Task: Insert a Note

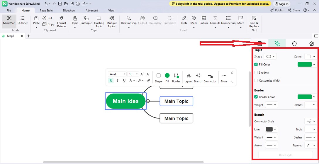Action: [184, 20]
